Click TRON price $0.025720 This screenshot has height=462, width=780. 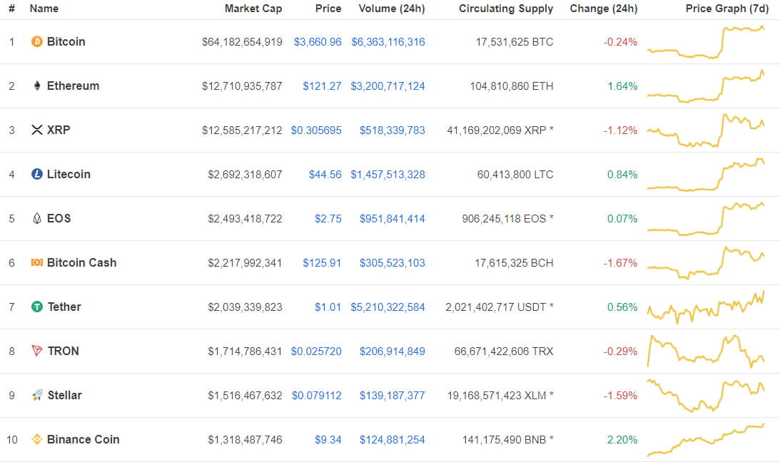click(316, 351)
